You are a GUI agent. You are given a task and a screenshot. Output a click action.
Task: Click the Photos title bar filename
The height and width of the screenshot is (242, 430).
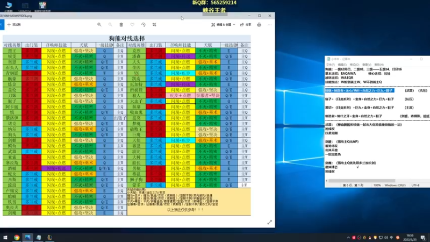[x=16, y=16]
